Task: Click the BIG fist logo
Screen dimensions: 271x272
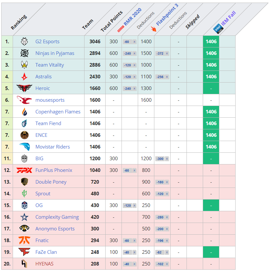Action: click(x=24, y=158)
